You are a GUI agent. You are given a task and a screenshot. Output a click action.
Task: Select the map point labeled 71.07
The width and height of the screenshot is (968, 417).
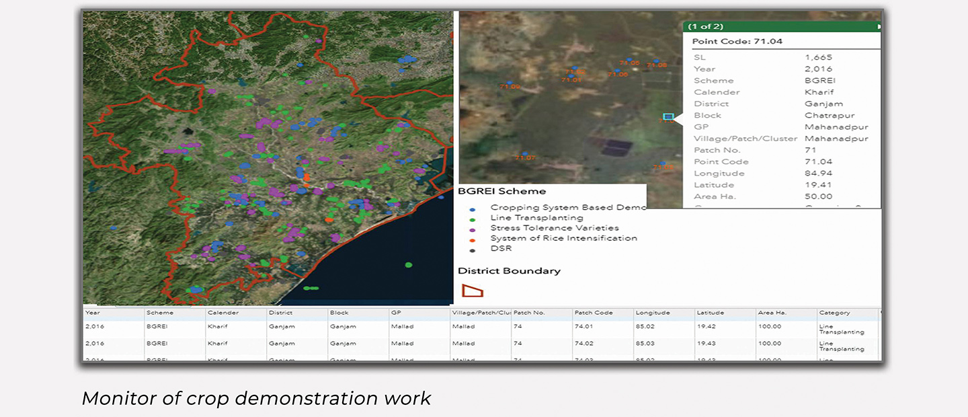click(x=525, y=153)
